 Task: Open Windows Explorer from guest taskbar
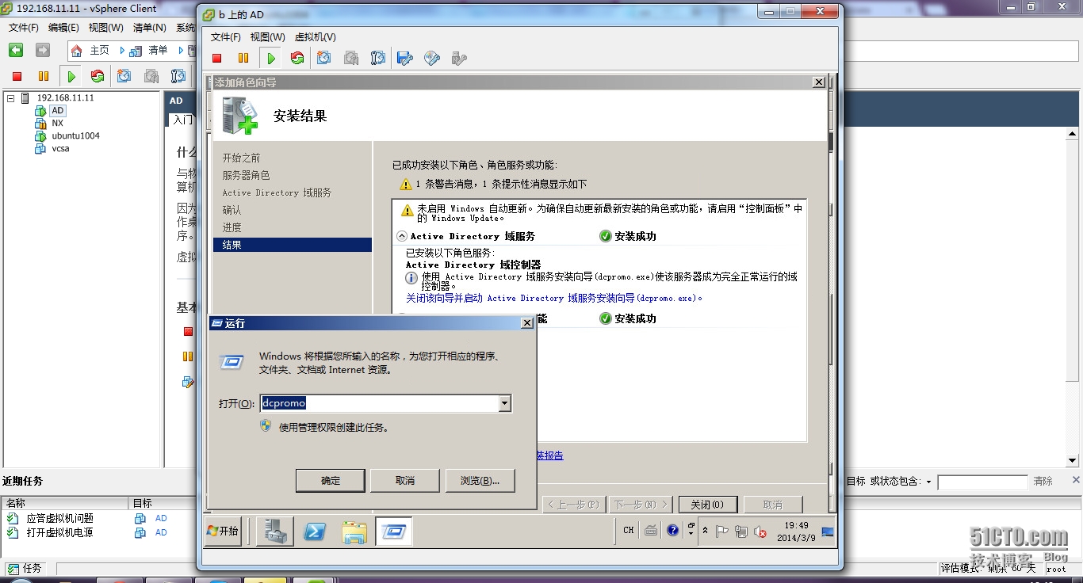[x=354, y=531]
